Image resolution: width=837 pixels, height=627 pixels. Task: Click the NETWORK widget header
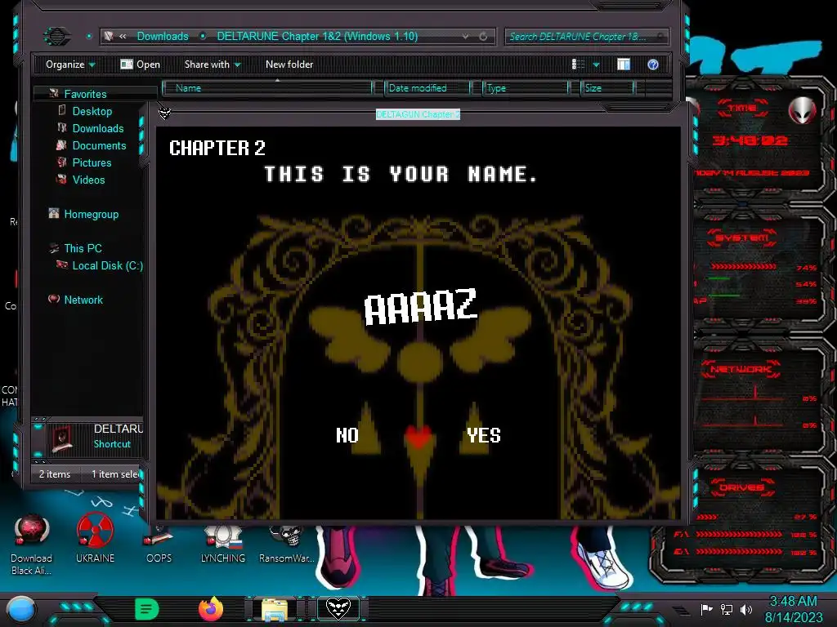coord(741,369)
